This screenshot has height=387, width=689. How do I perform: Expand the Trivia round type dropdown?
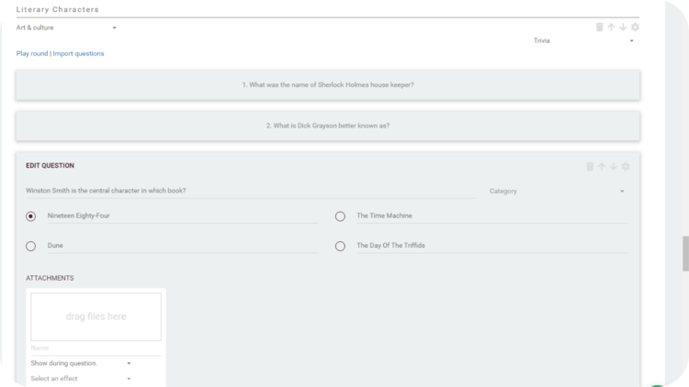tap(584, 40)
